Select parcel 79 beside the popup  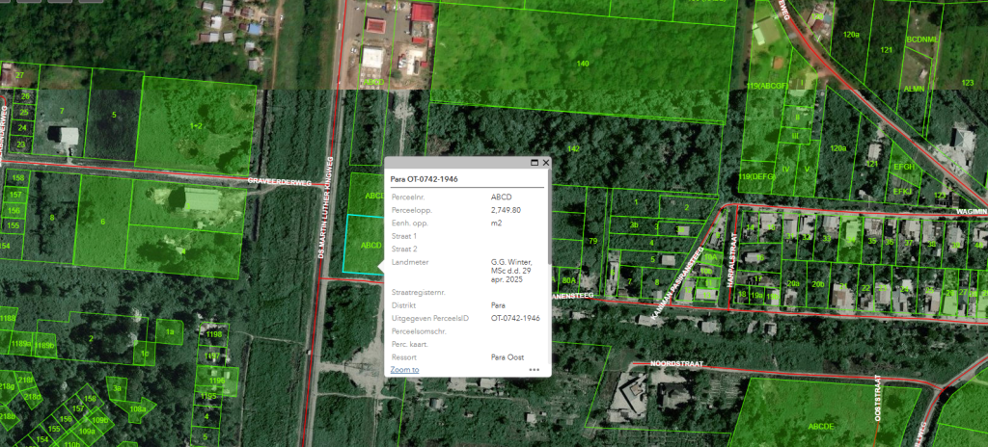click(593, 241)
